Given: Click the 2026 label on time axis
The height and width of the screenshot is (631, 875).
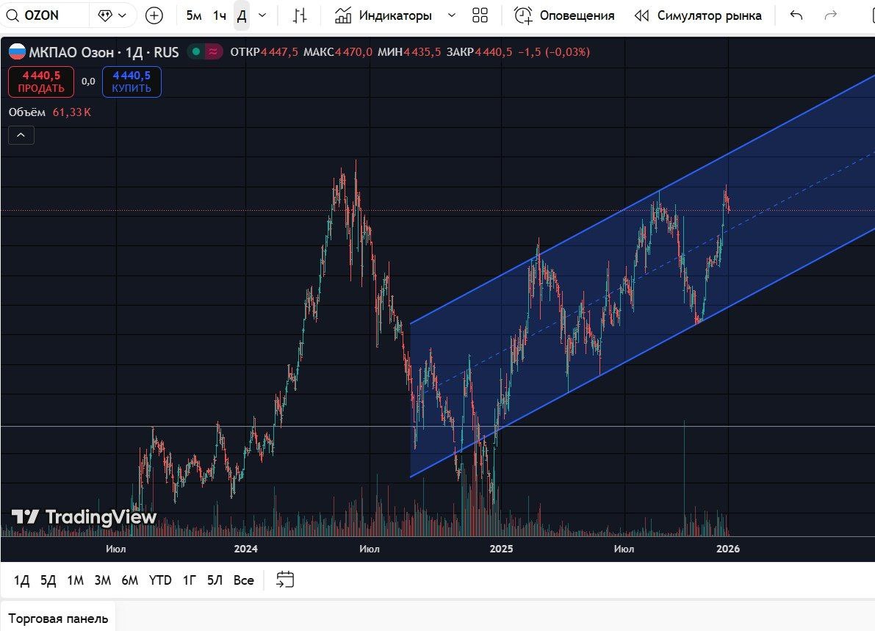Looking at the screenshot, I should (x=727, y=549).
